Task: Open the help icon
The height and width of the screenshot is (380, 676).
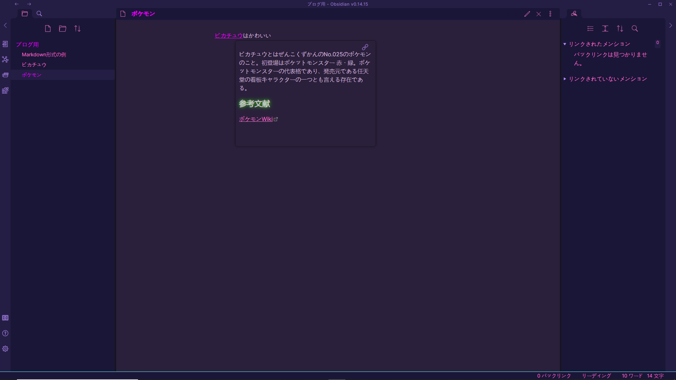Action: [x=5, y=333]
